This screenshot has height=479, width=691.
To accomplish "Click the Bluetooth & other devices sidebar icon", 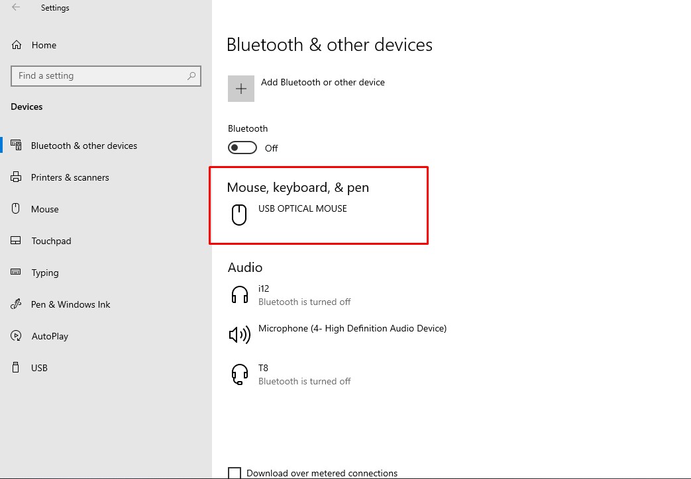I will 16,146.
